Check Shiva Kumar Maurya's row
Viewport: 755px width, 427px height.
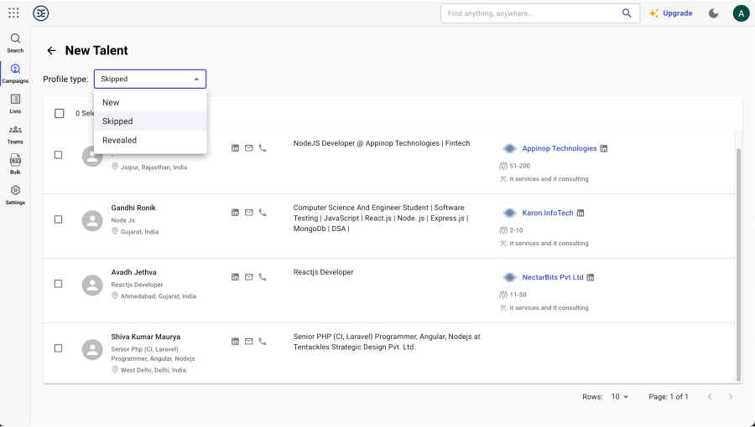58,348
